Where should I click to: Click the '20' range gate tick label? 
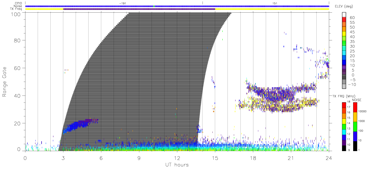point(17,123)
